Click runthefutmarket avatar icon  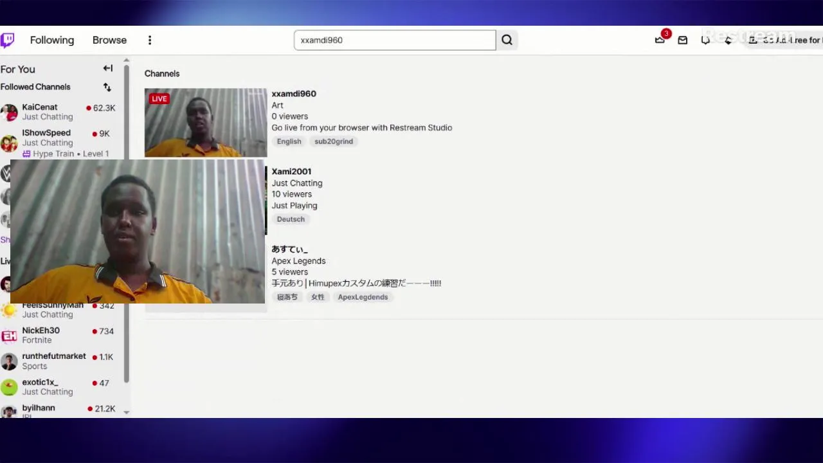9,361
